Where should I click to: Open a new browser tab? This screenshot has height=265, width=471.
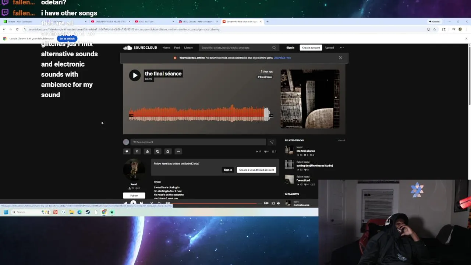[267, 21]
